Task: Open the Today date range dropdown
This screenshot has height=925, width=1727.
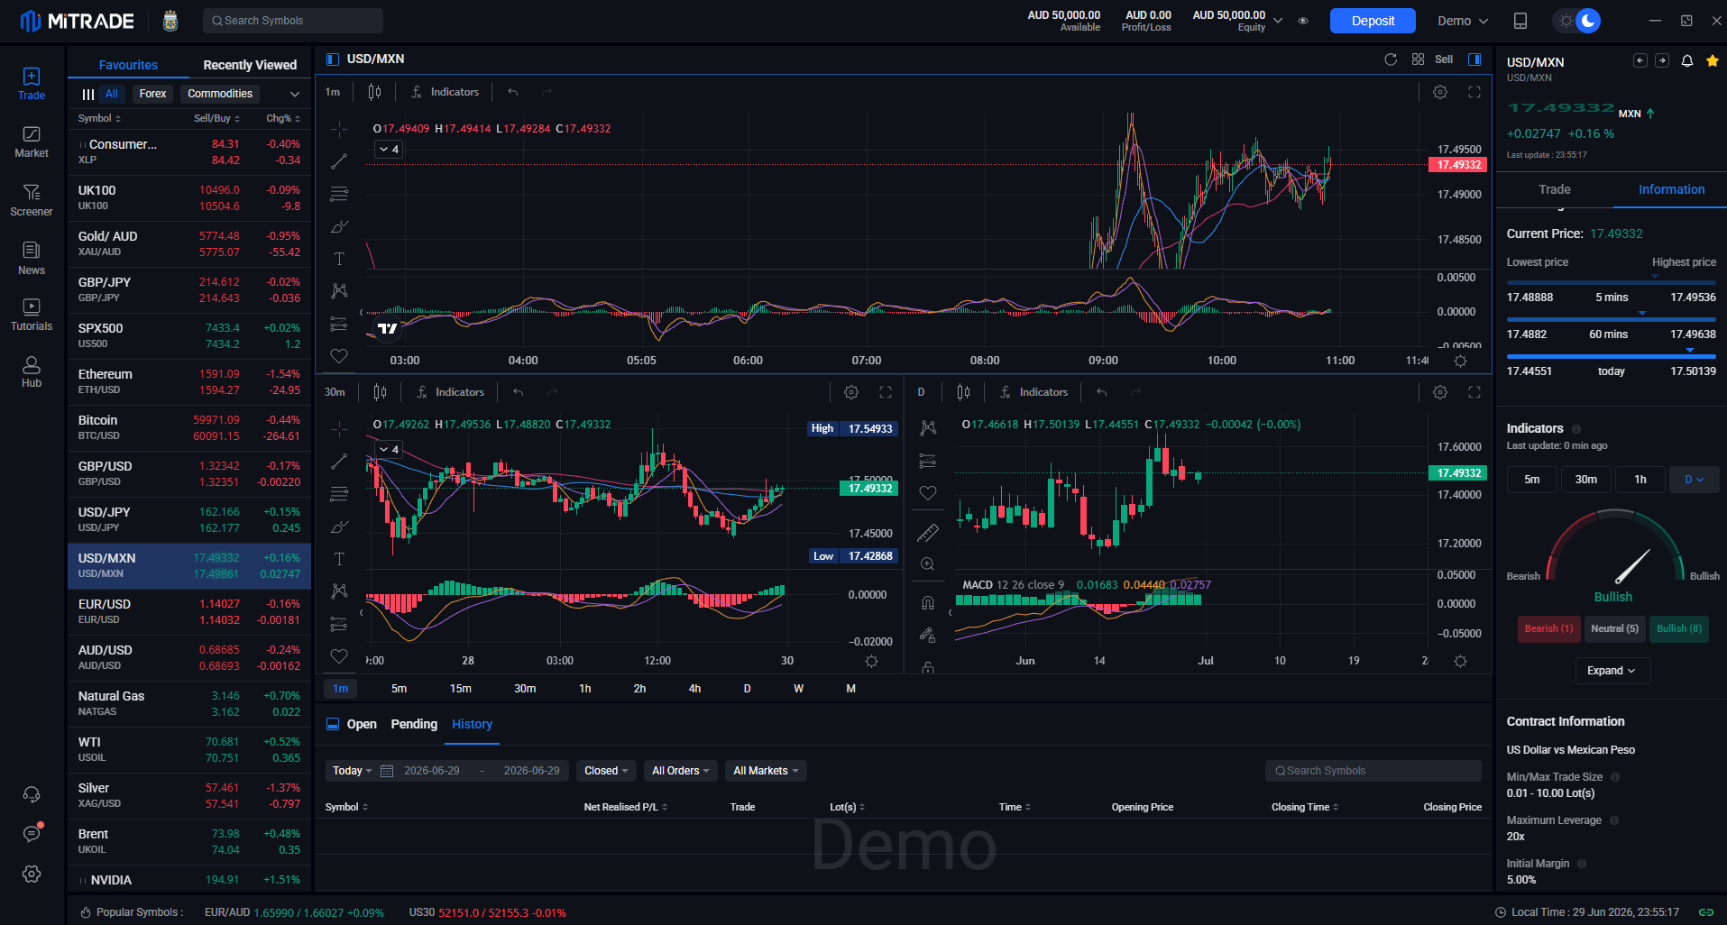Action: (352, 771)
